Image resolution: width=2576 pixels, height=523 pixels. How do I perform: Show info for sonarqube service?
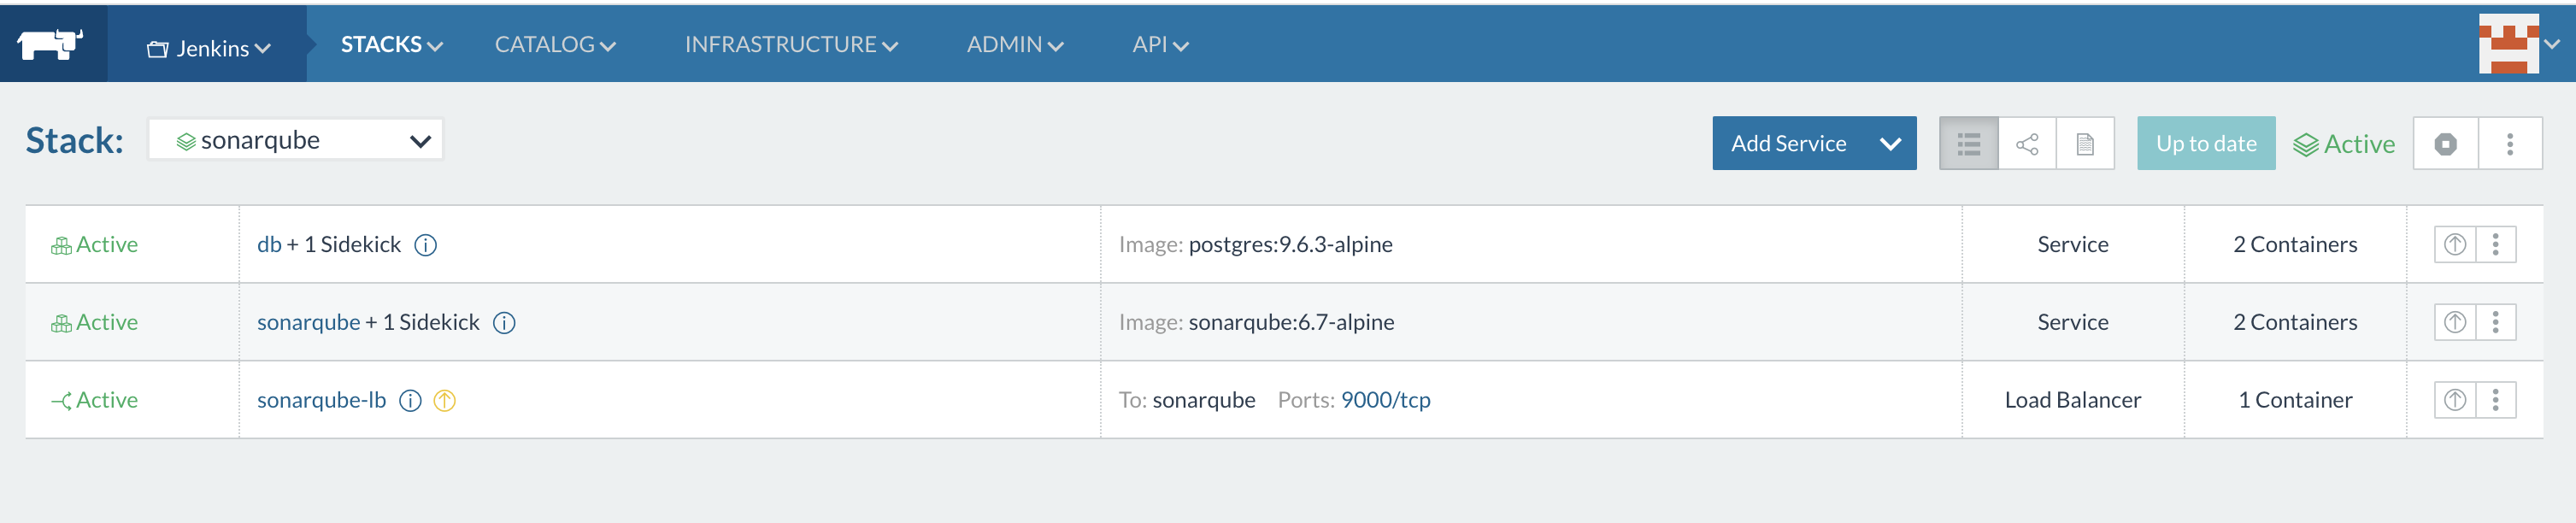(x=504, y=323)
